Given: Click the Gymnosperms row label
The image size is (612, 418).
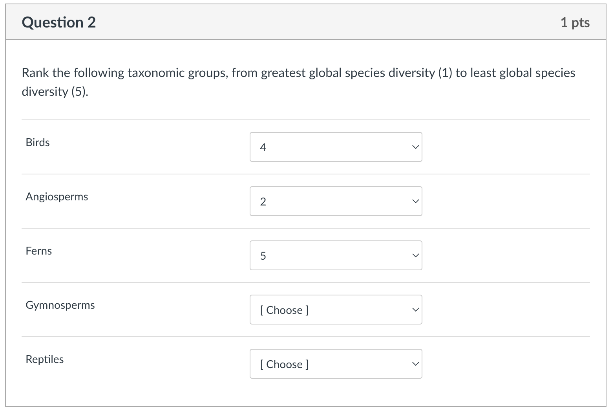Looking at the screenshot, I should pos(60,305).
